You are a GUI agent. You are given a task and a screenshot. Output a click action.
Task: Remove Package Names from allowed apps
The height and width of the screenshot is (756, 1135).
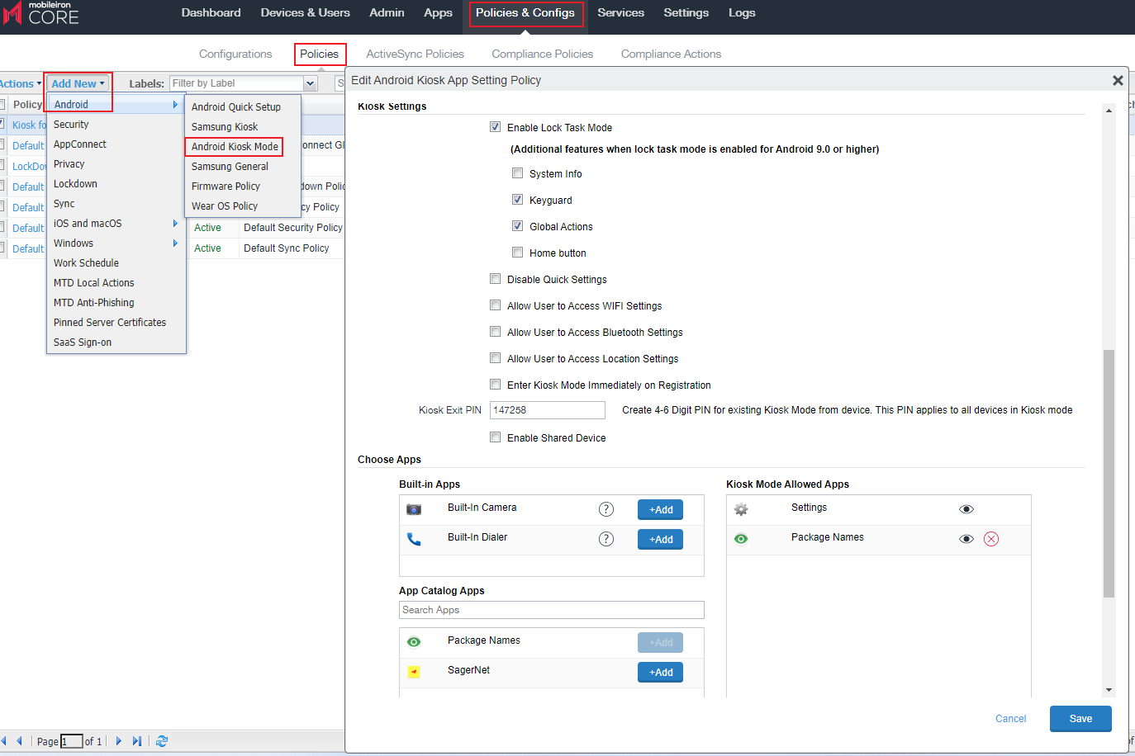(x=991, y=539)
